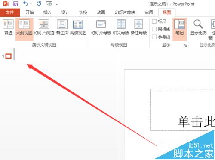
Task: Switch to the 设计 ribbon tab
Action: click(65, 12)
